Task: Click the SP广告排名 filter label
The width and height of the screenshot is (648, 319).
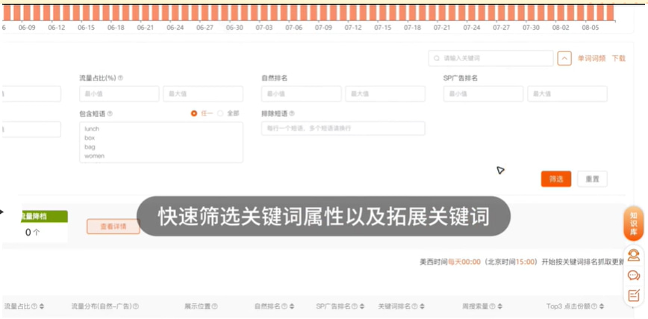Action: [461, 78]
